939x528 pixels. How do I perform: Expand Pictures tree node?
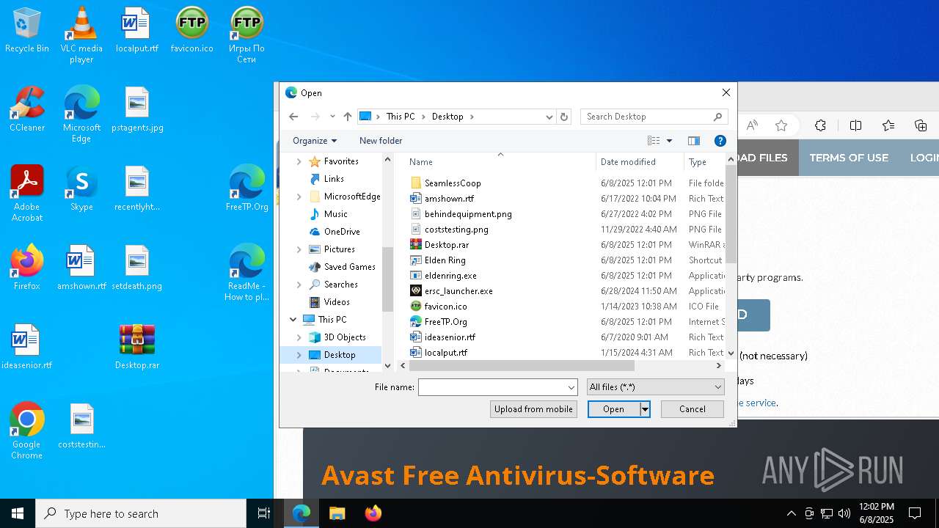[299, 249]
